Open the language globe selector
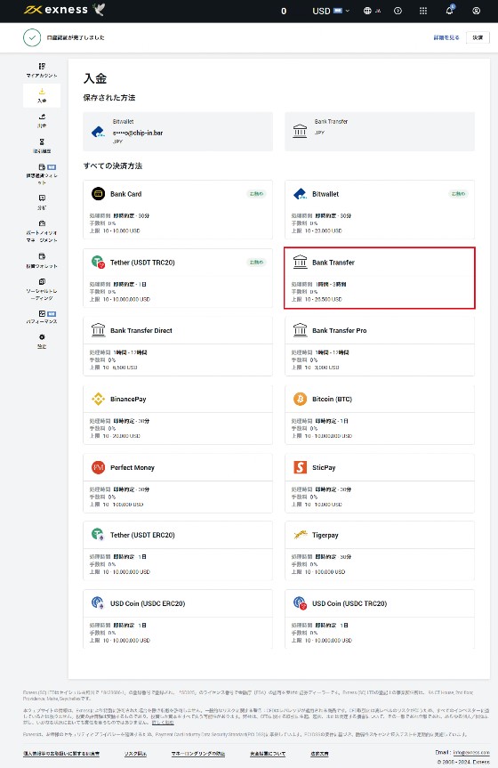 point(372,11)
